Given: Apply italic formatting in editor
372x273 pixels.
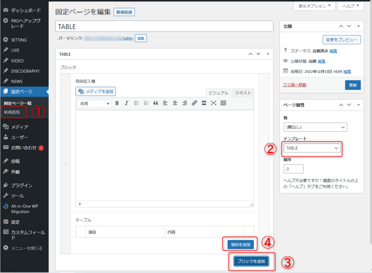Looking at the screenshot, I should [126, 103].
